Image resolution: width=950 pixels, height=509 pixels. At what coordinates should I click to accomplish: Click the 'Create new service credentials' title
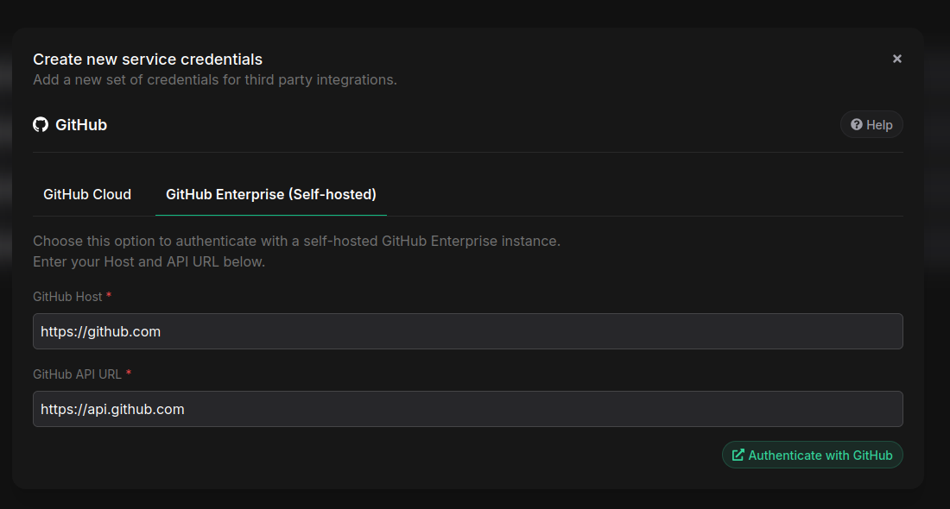pos(148,60)
